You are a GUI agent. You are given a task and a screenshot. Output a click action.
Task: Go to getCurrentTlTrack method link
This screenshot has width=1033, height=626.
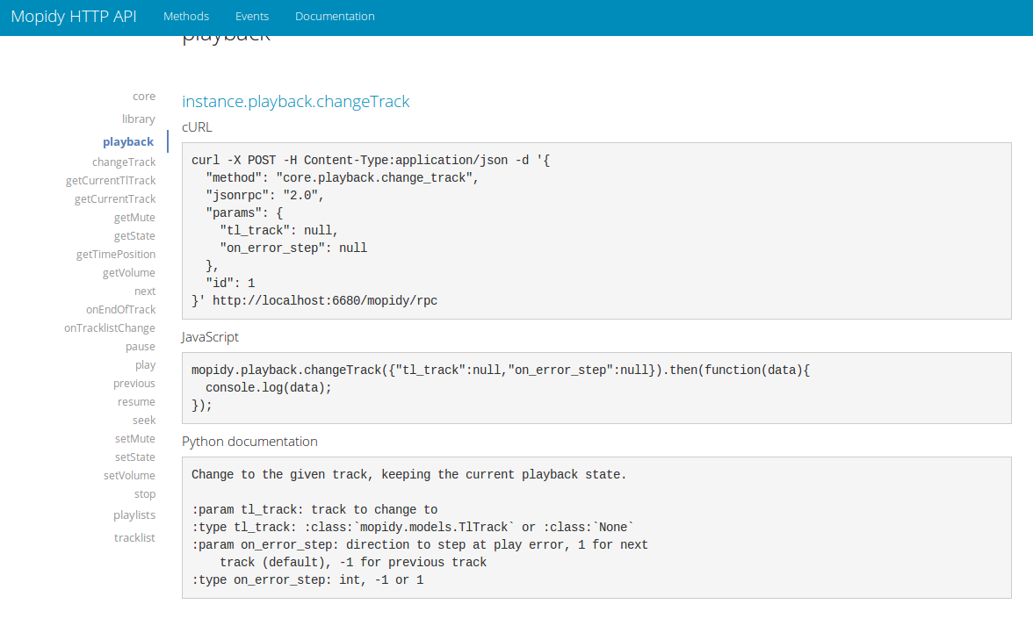tap(111, 181)
